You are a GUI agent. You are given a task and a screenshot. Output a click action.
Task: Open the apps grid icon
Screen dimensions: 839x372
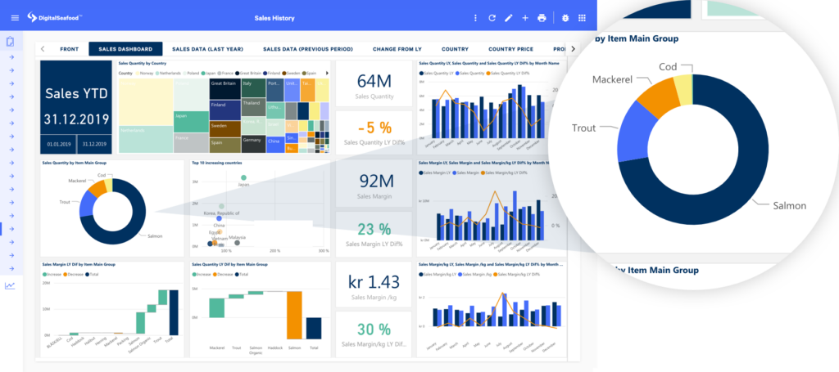[583, 18]
